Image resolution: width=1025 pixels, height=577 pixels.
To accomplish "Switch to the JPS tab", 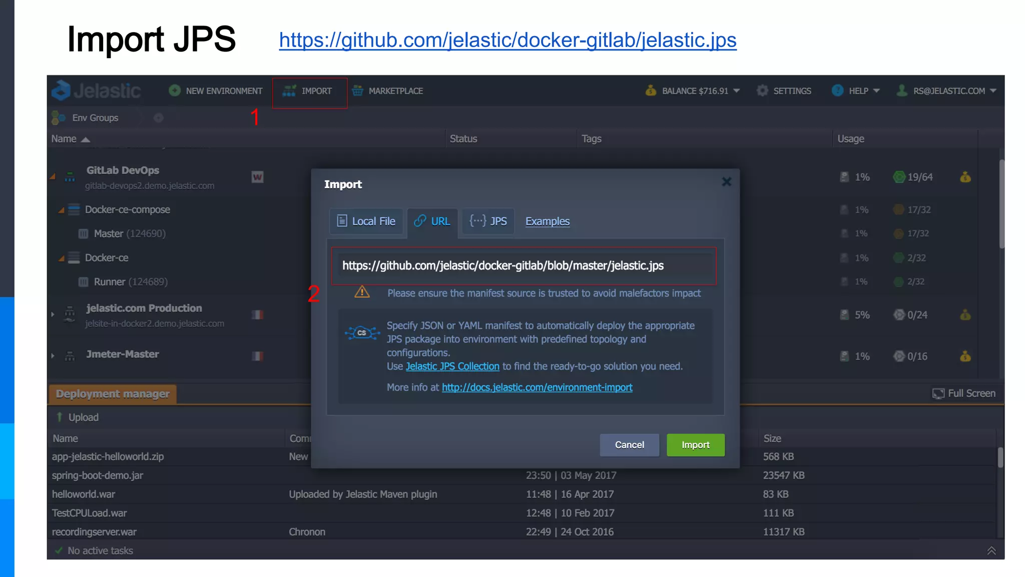I will tap(488, 221).
